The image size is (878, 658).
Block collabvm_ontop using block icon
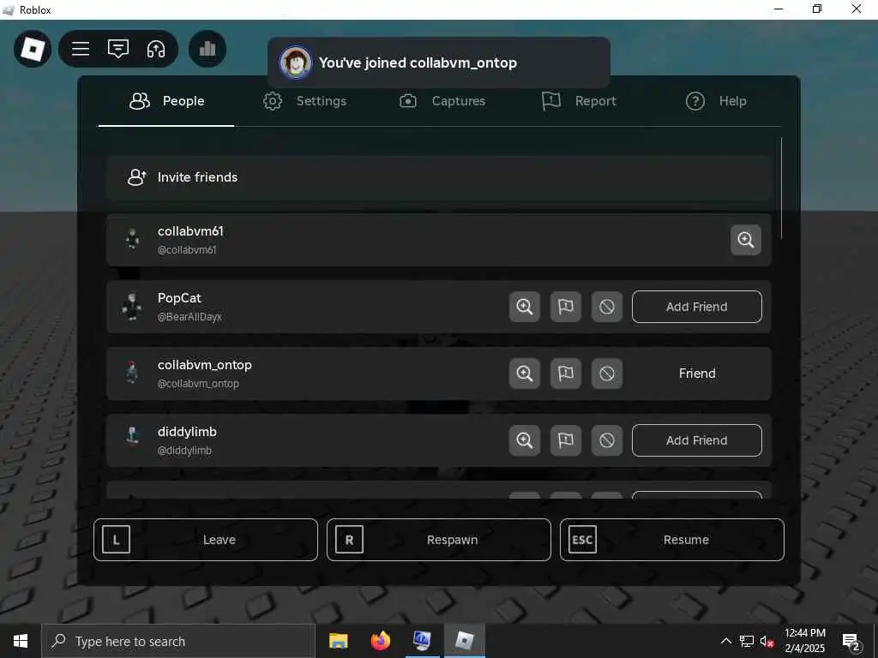coord(606,374)
